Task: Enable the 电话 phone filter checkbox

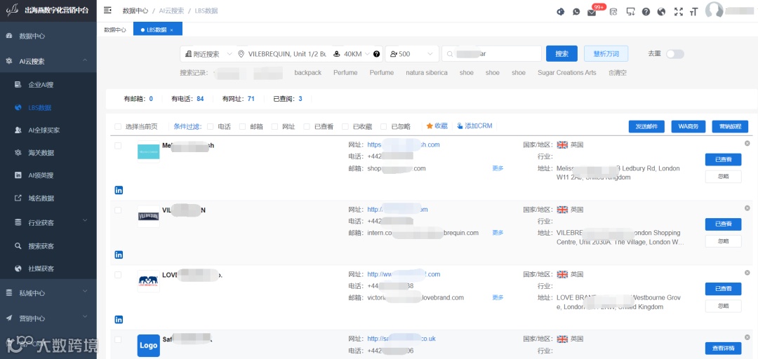Action: [x=211, y=127]
